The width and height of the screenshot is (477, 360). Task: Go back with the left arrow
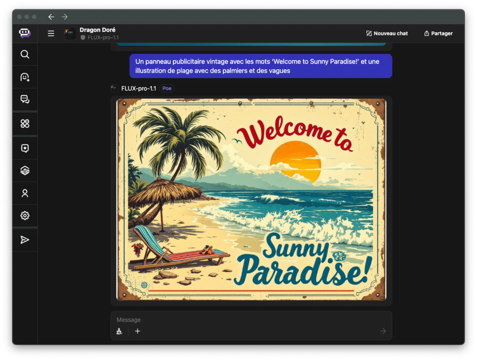(x=51, y=17)
